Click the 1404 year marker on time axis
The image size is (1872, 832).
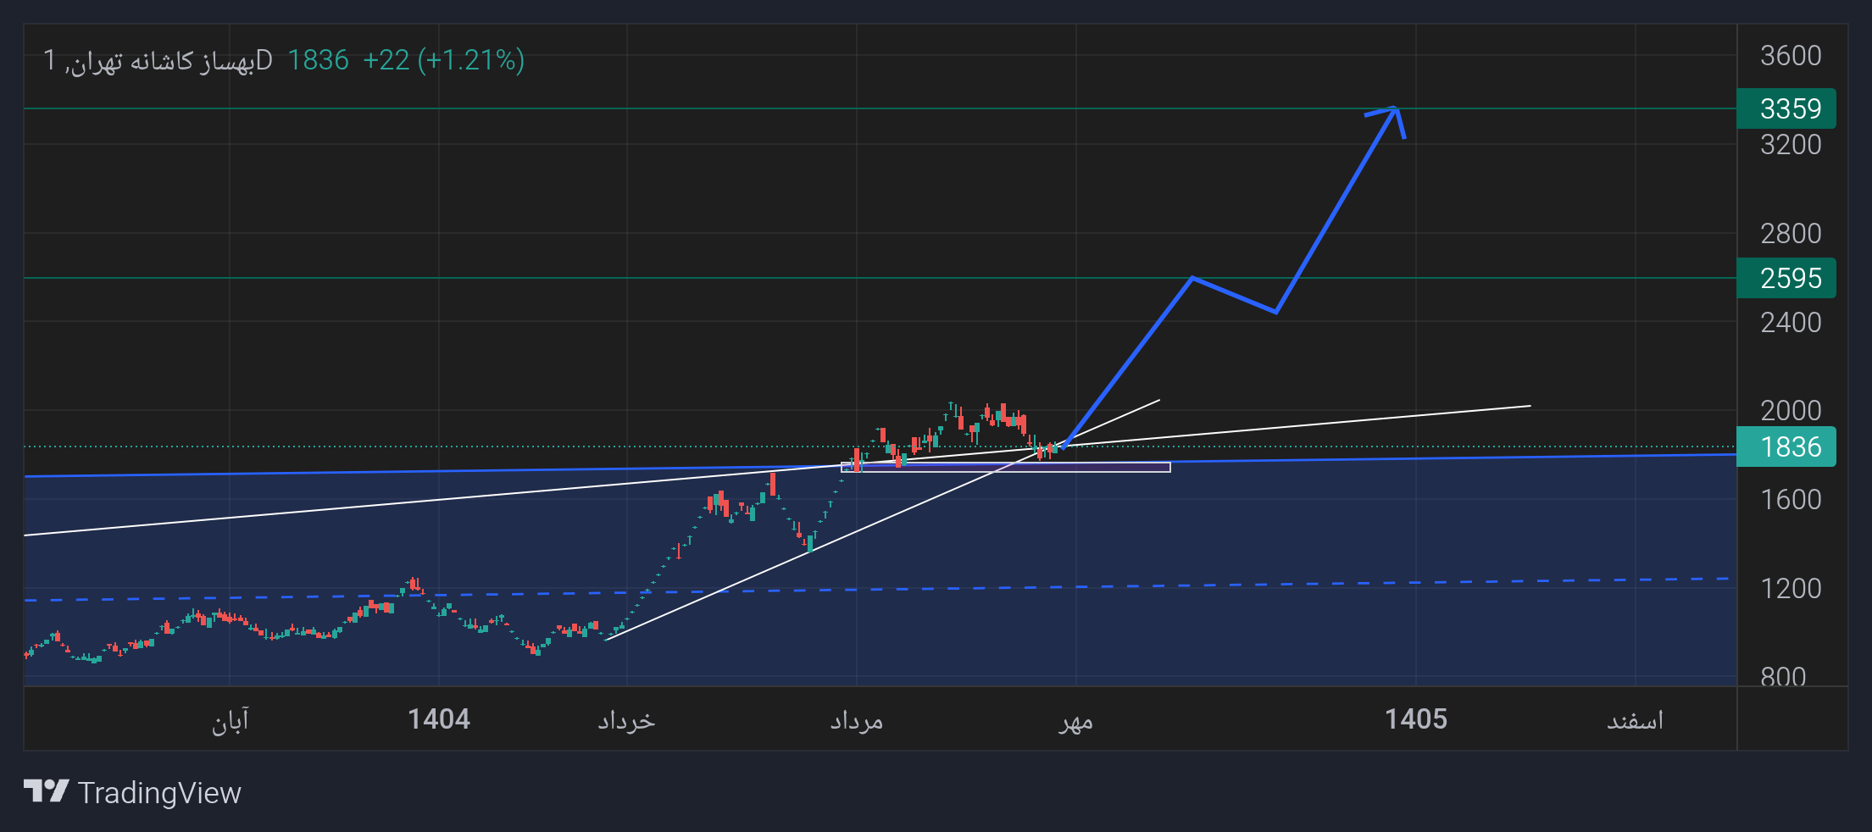439,719
